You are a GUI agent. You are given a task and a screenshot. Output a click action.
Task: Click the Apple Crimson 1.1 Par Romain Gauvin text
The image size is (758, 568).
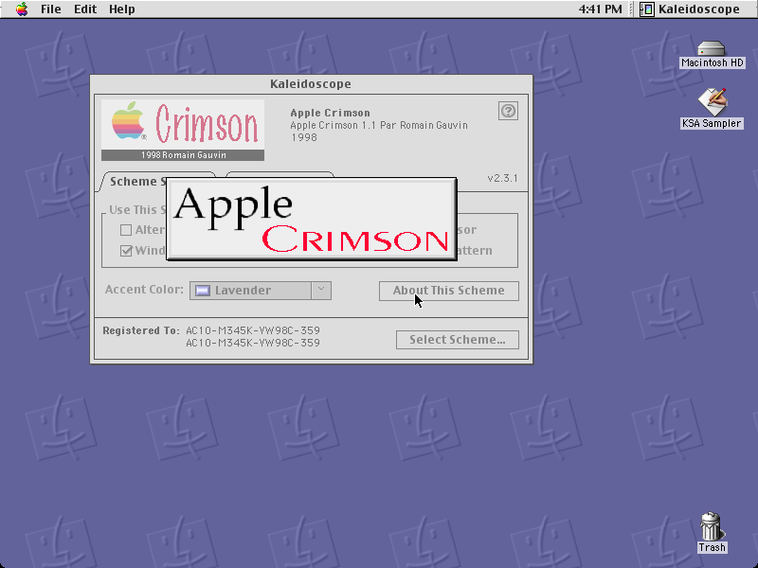tap(379, 126)
